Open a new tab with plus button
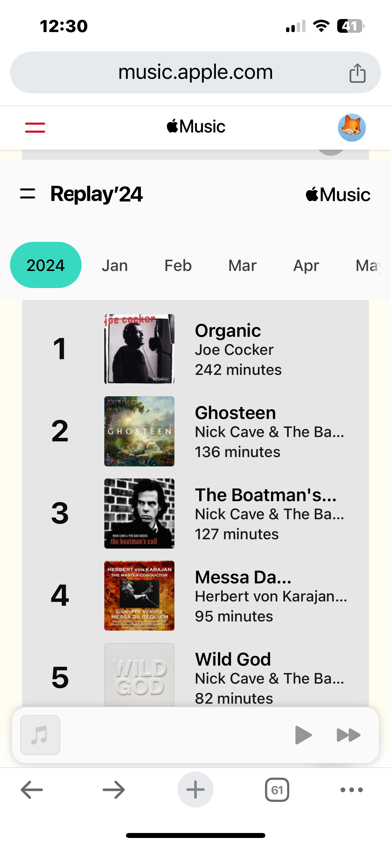391x846 pixels. (x=195, y=790)
